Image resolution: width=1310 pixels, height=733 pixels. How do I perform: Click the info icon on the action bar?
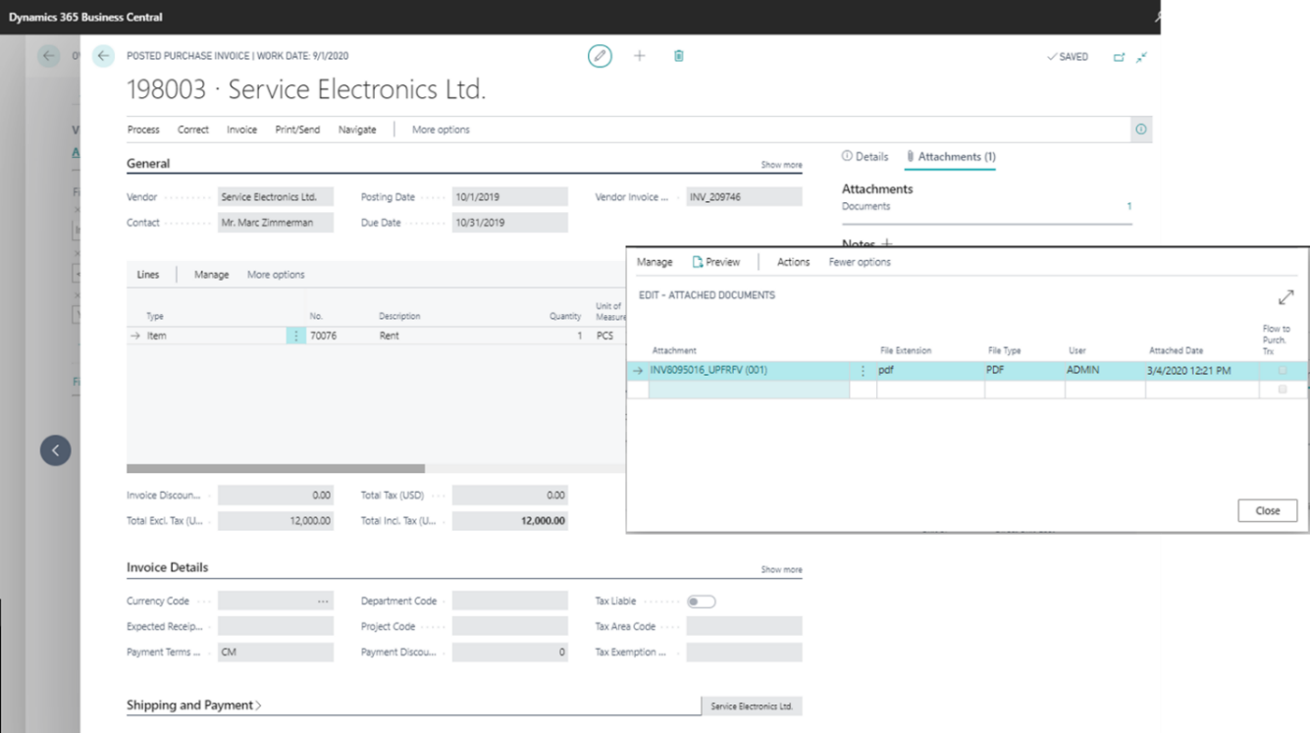tap(1140, 130)
